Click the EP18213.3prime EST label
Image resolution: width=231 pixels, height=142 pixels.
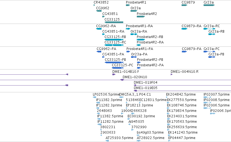point(139,105)
